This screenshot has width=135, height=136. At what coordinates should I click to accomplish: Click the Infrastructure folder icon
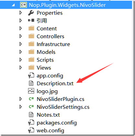click(31, 44)
